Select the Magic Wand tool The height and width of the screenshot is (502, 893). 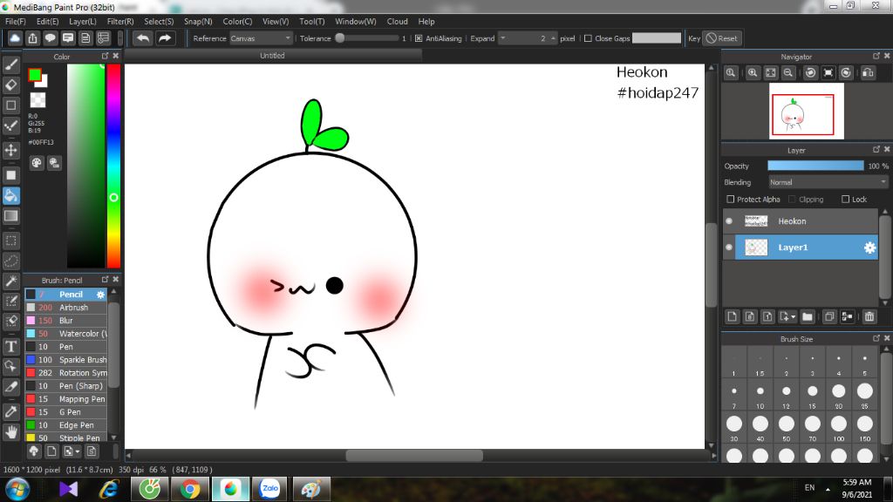(x=10, y=281)
